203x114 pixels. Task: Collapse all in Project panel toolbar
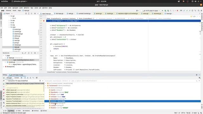coord(31,14)
